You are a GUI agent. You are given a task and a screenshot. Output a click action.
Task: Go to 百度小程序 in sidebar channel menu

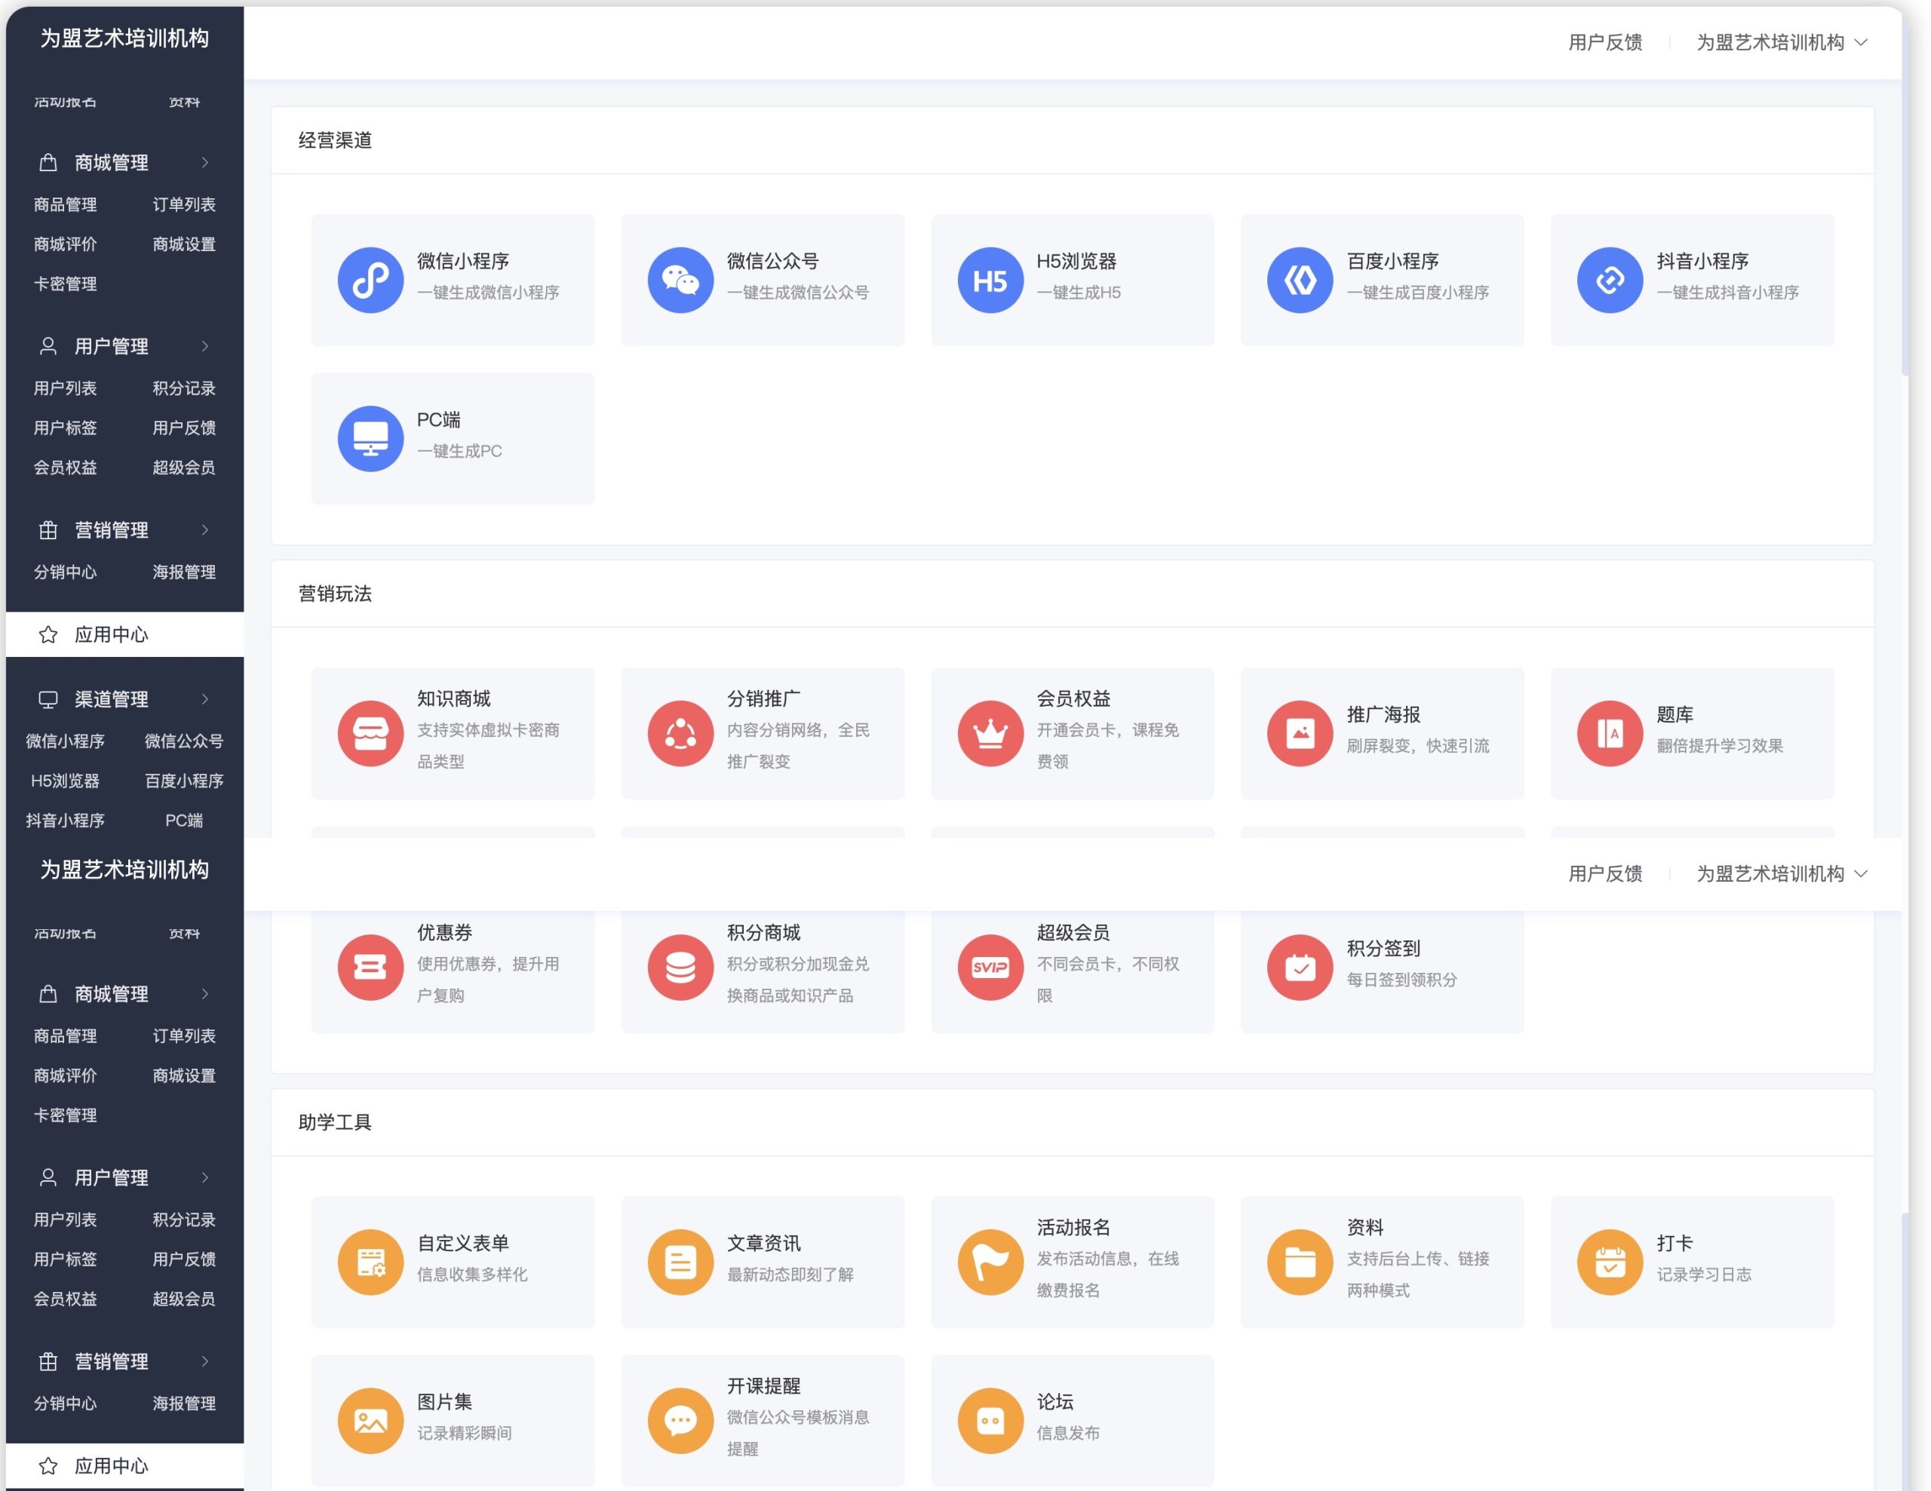184,781
